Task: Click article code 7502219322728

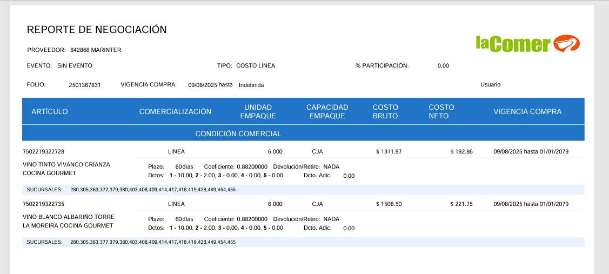Action: coord(44,152)
